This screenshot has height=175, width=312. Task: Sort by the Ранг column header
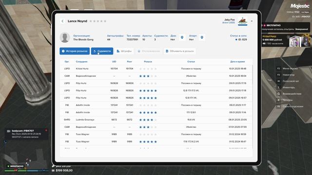pos(130,62)
